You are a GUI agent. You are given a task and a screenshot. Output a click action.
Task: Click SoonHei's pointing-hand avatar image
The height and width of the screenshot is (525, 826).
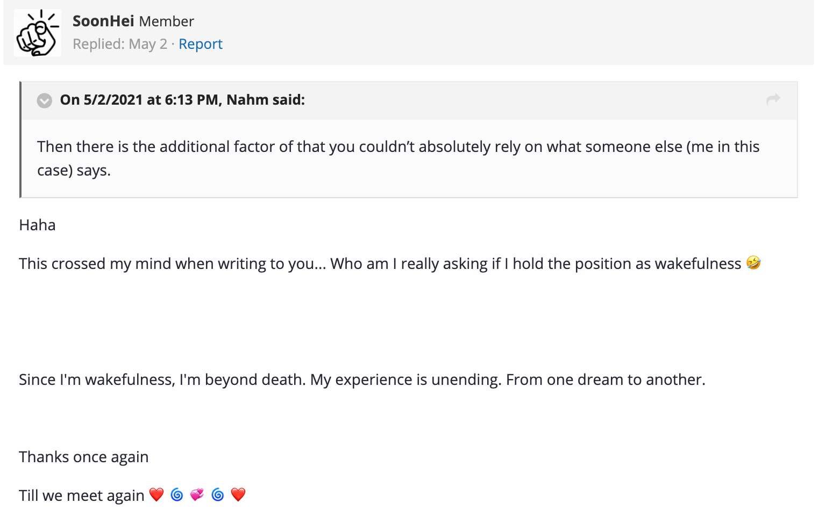37,33
